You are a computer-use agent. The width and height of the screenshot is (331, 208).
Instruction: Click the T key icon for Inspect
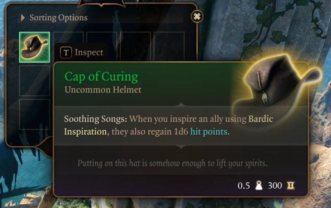tap(66, 52)
